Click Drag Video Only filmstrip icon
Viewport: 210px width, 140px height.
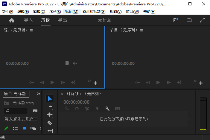(x=67, y=63)
